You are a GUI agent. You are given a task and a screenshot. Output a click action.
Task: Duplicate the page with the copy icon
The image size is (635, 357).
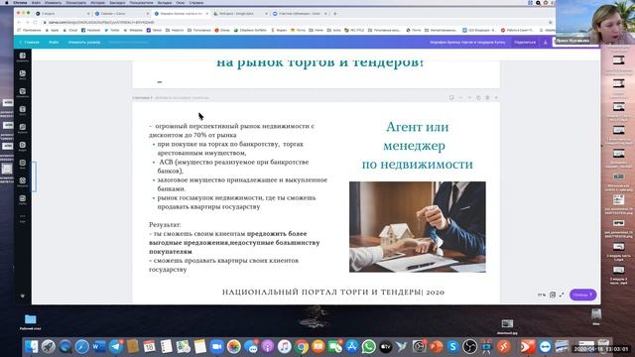coord(478,97)
